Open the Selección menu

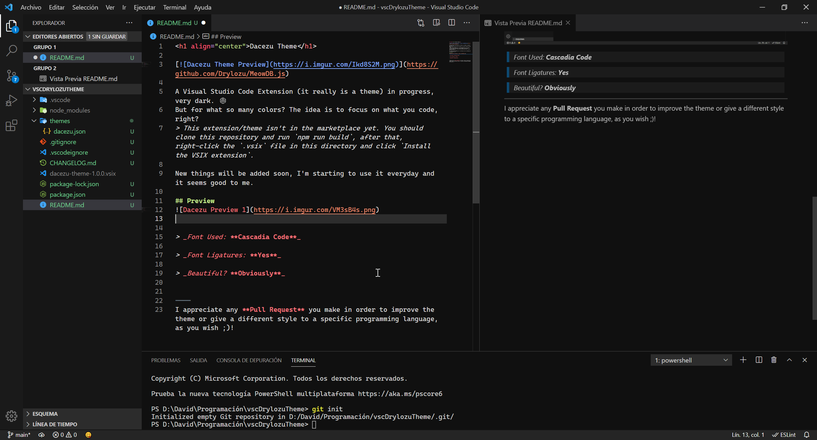tap(85, 7)
